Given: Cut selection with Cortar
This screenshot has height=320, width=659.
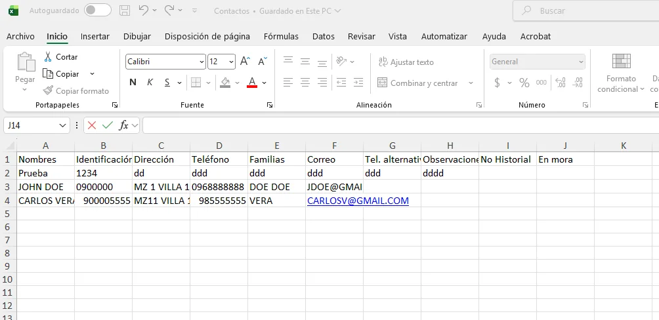Looking at the screenshot, I should (x=61, y=56).
